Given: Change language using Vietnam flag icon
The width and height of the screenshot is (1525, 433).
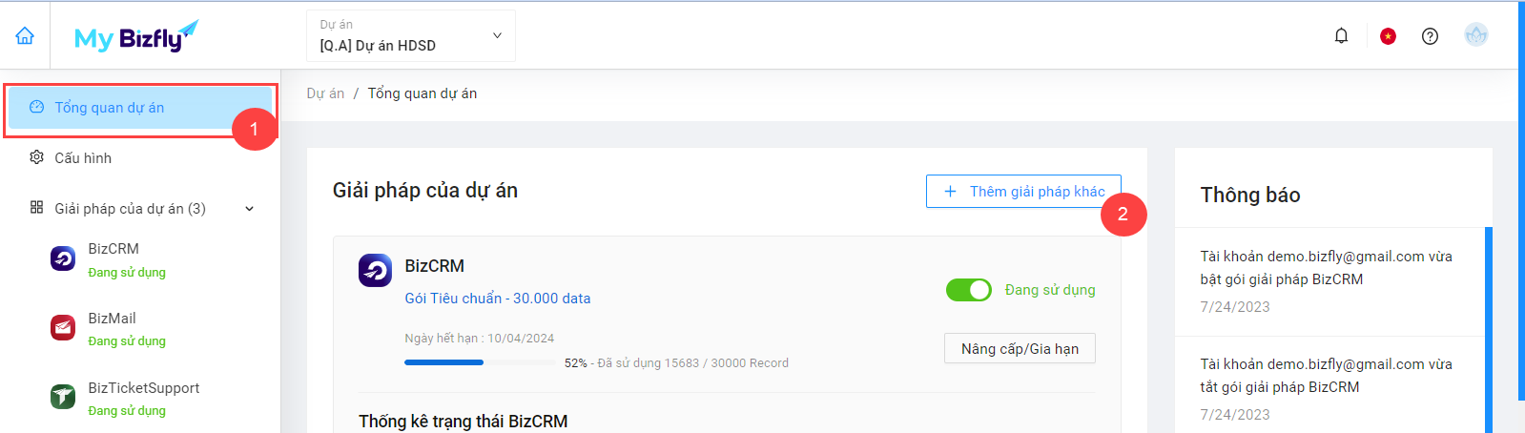Looking at the screenshot, I should click(1388, 36).
